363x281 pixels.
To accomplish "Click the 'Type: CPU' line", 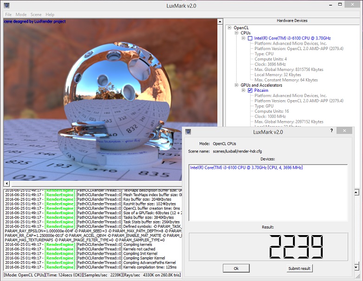I will [264, 54].
